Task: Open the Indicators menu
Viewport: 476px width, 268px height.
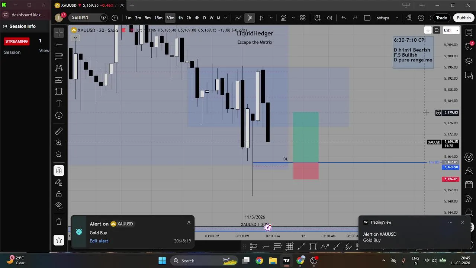Action: tap(284, 18)
